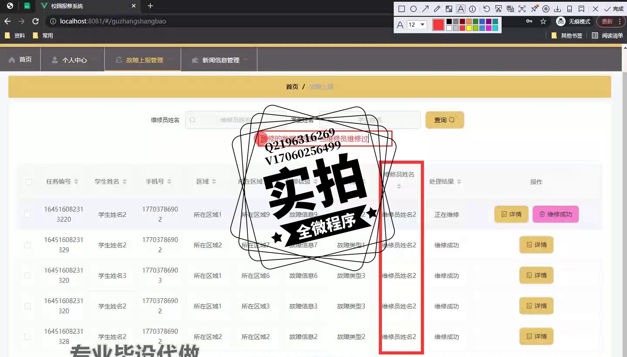Select the pencil drawing tool

pyautogui.click(x=437, y=9)
